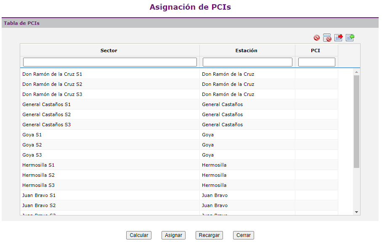Focus the Sector filter input field
The image size is (382, 242).
tap(110, 62)
